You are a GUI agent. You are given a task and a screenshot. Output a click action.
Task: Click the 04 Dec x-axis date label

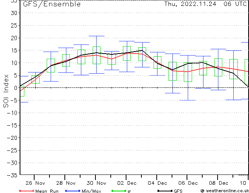click(157, 183)
